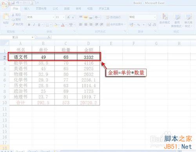Switch to the 数据 Data tab
The image size is (196, 152).
click(67, 9)
